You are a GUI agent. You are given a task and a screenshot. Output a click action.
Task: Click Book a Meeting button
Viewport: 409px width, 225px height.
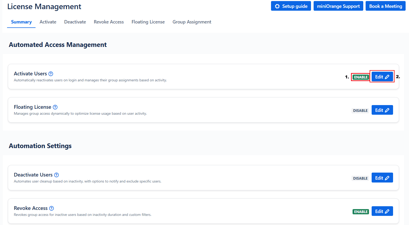[x=385, y=6]
